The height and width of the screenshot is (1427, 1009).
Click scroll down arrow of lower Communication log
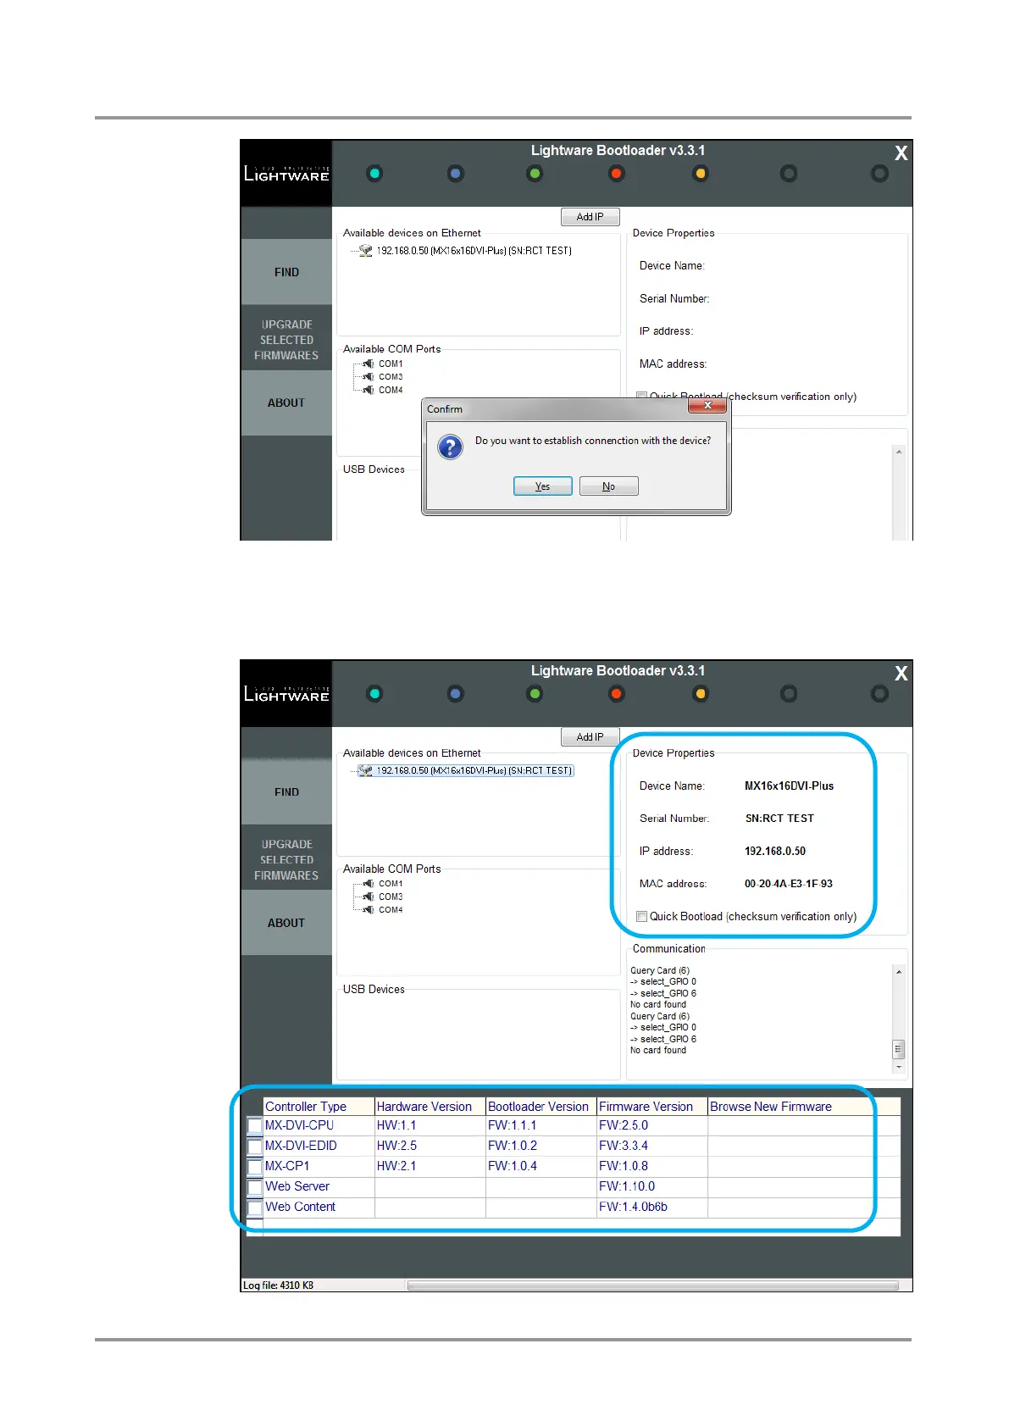(898, 1068)
